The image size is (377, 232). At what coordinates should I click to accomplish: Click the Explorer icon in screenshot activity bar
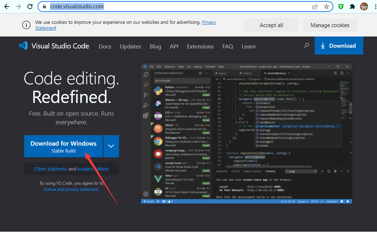click(x=146, y=75)
